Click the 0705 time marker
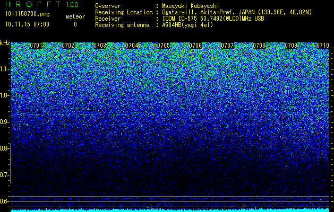 coord(164,46)
